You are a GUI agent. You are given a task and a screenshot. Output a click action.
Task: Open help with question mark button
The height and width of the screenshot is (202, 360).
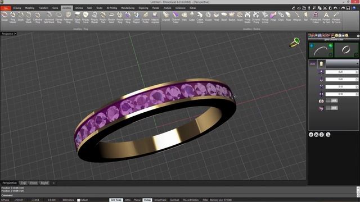(322, 135)
